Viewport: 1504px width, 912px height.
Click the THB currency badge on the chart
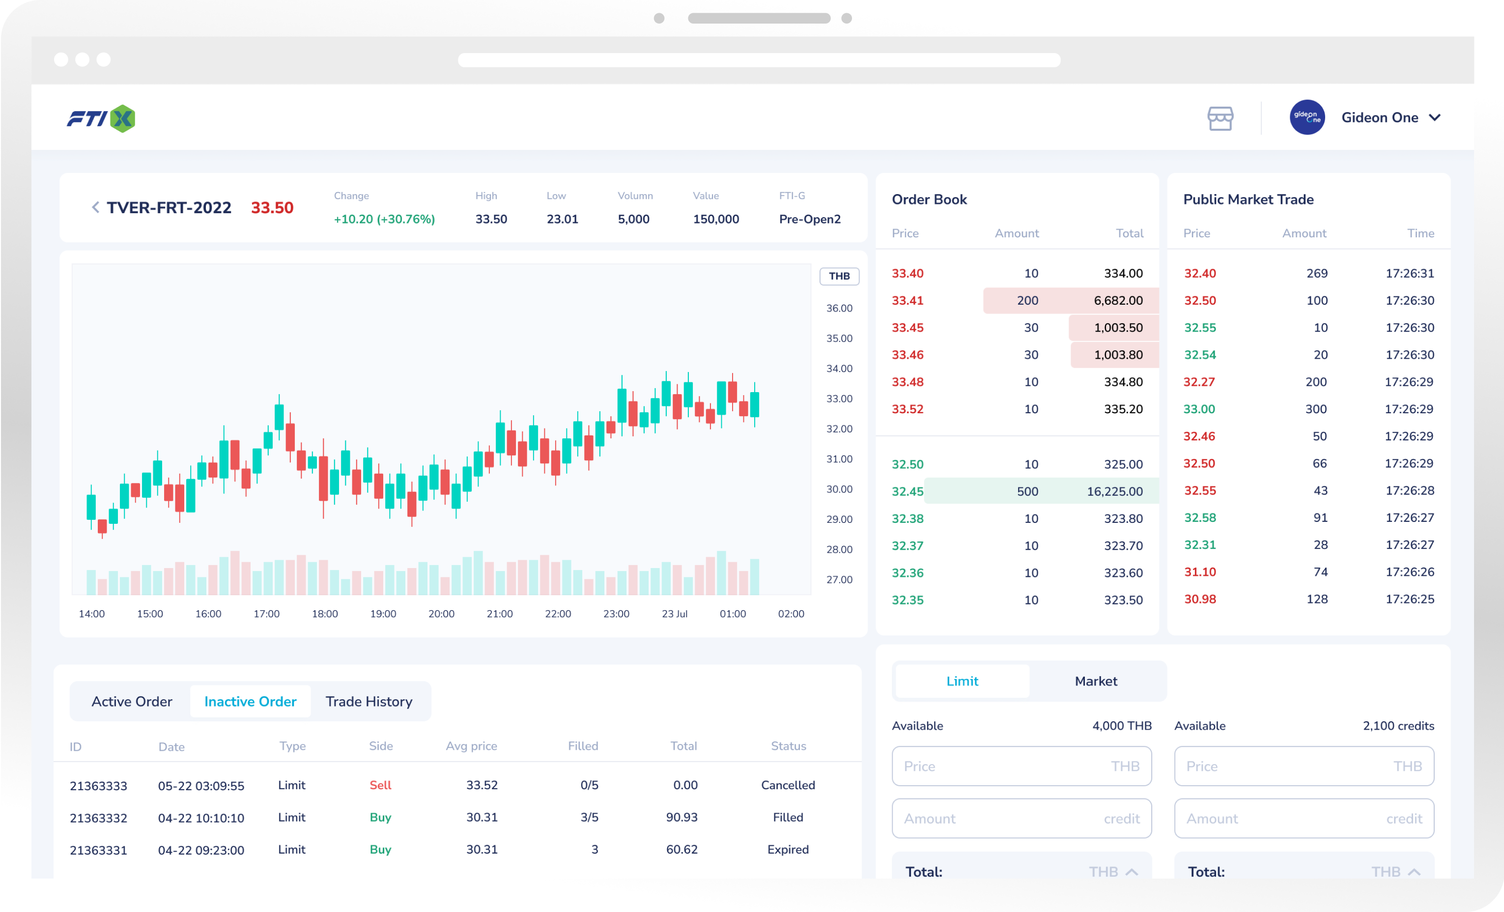click(839, 276)
